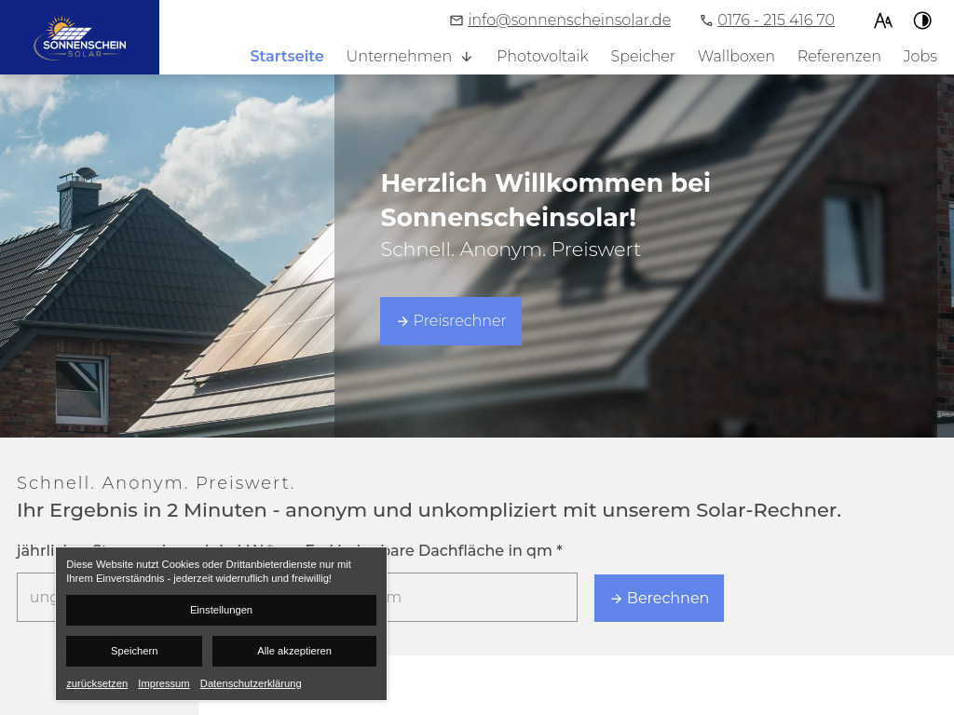Image resolution: width=954 pixels, height=715 pixels.
Task: Accept all cookies with Alle akzeptieren
Action: pos(294,651)
